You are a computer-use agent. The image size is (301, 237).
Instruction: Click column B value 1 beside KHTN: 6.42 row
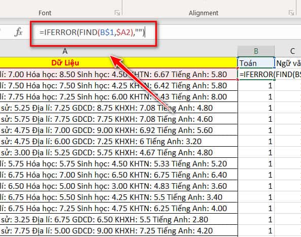[x=256, y=85]
